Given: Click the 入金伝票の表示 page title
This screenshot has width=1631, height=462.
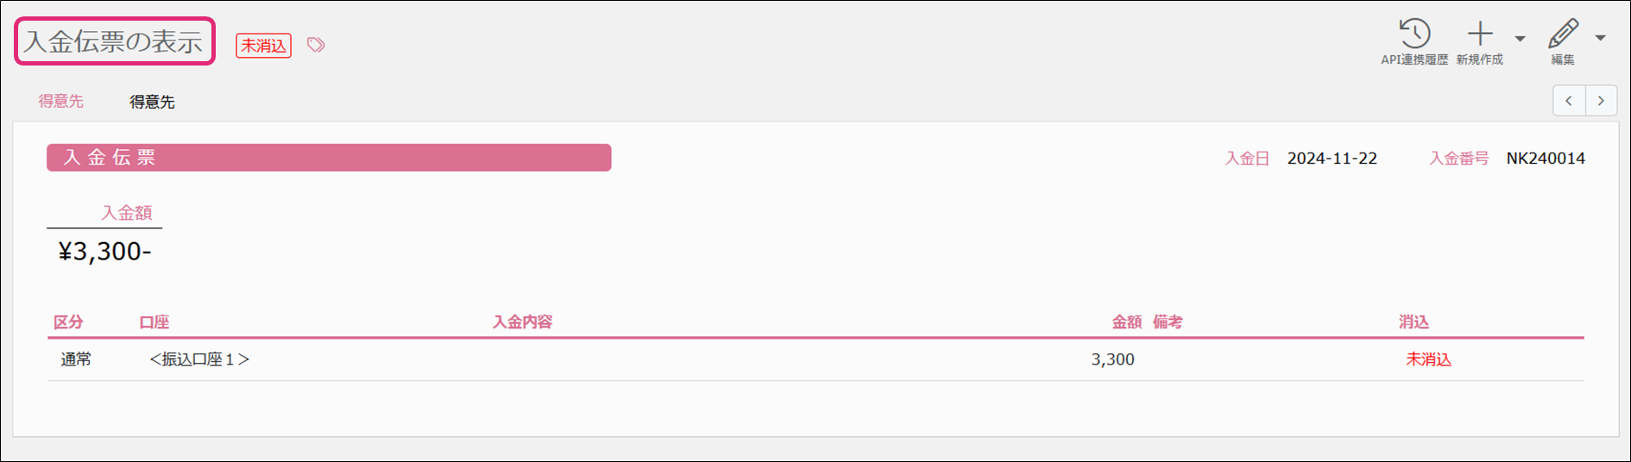Looking at the screenshot, I should 114,41.
